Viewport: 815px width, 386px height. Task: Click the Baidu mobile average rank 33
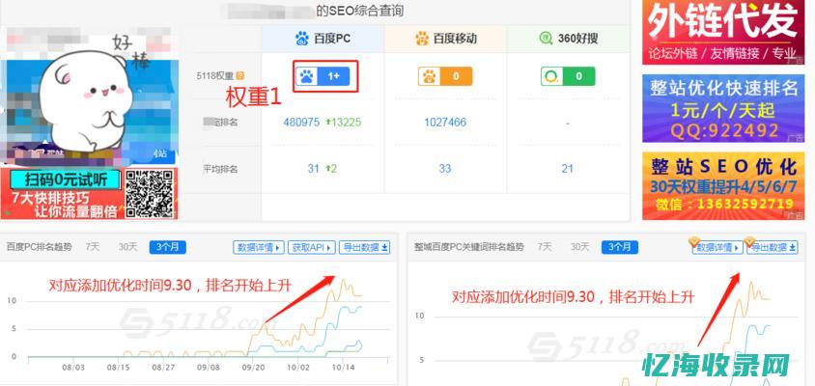(445, 169)
